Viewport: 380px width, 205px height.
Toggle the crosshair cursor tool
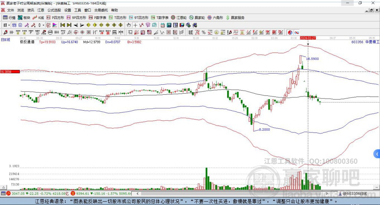[x=135, y=25]
